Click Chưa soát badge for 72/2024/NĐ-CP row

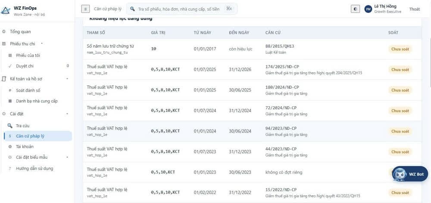click(x=400, y=111)
